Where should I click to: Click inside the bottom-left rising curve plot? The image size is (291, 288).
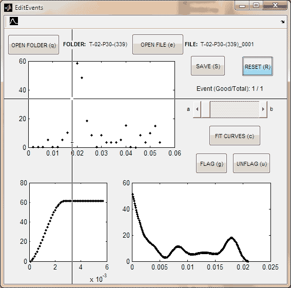(x=68, y=222)
